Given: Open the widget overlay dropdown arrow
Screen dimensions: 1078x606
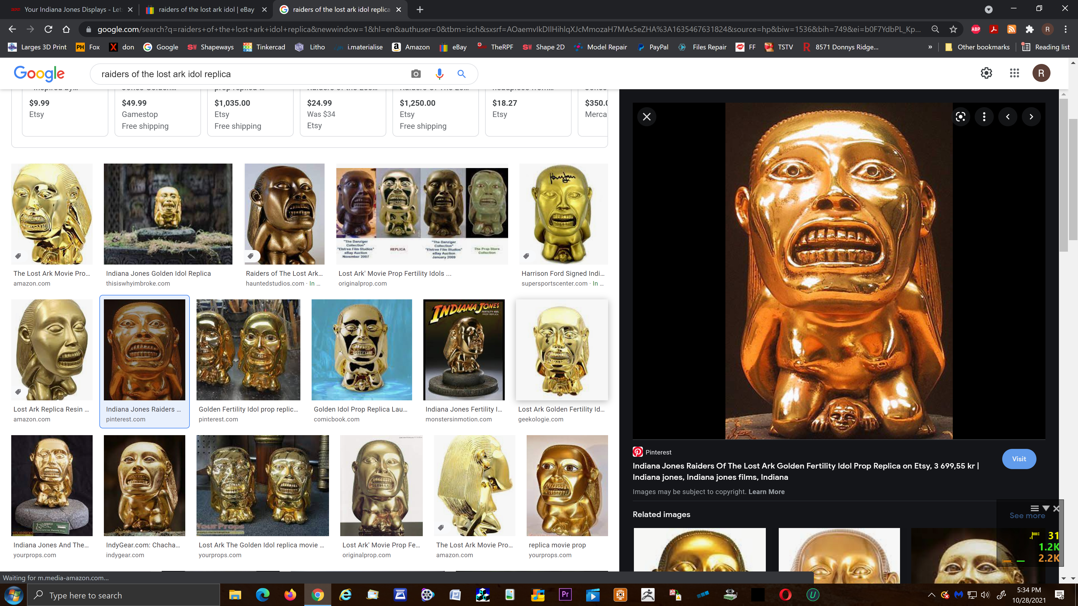Looking at the screenshot, I should (1046, 508).
